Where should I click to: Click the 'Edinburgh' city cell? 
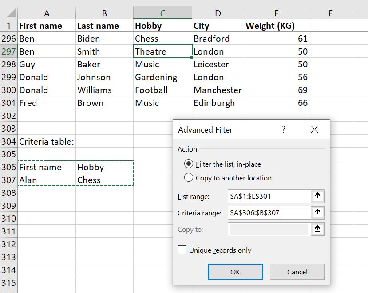218,103
